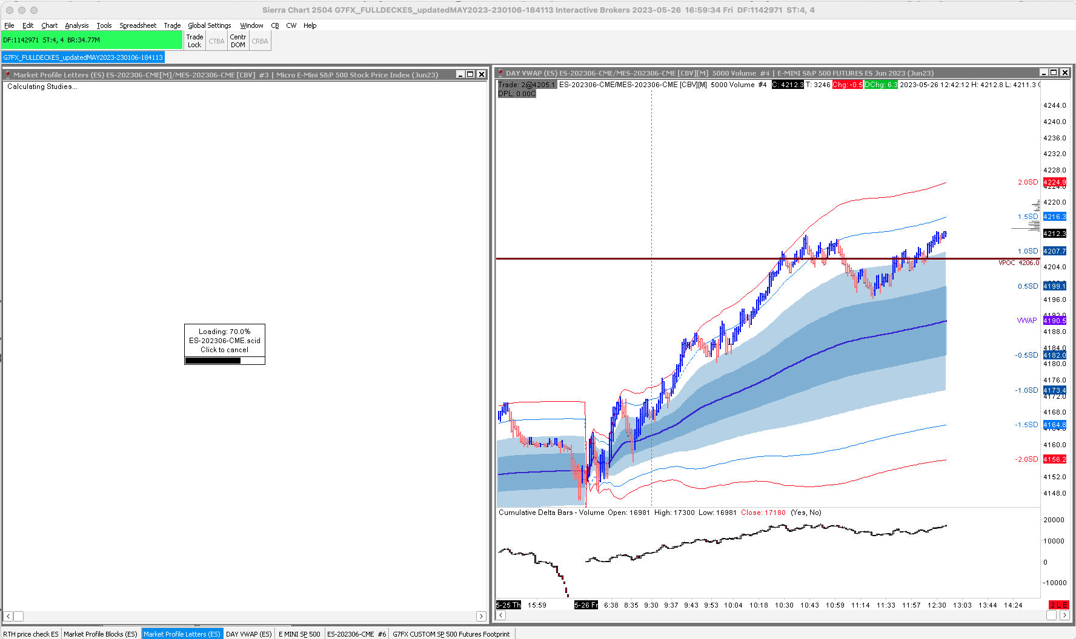Click the 4224.9 red 2.0SD price label
Viewport: 1076px width, 639px height.
(x=1055, y=182)
